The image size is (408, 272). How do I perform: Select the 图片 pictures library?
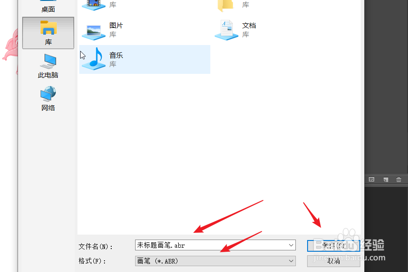click(x=145, y=30)
